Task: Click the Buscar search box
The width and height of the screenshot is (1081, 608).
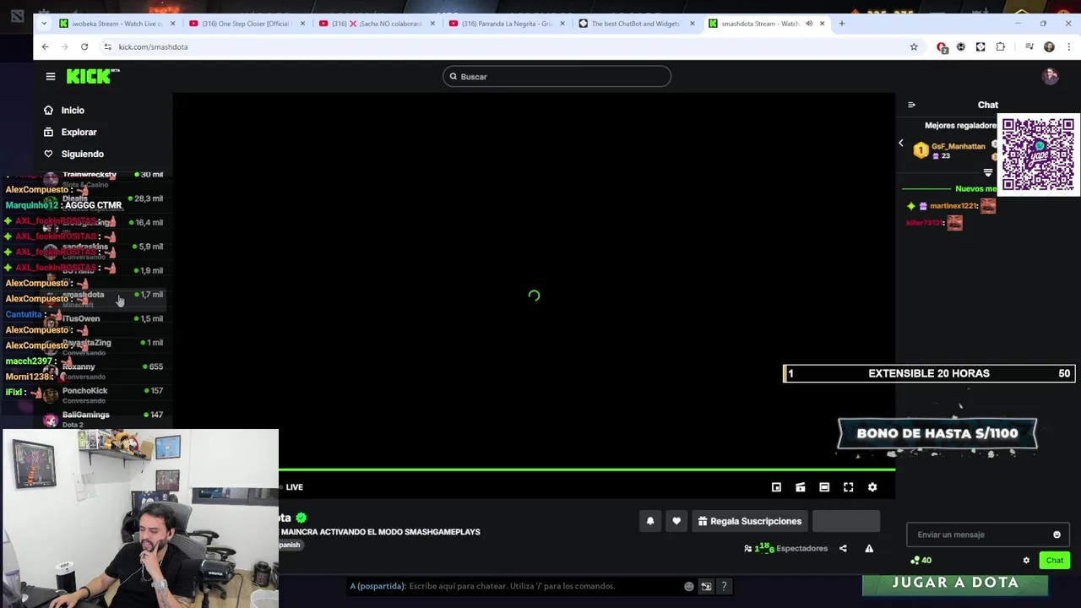Action: [557, 77]
